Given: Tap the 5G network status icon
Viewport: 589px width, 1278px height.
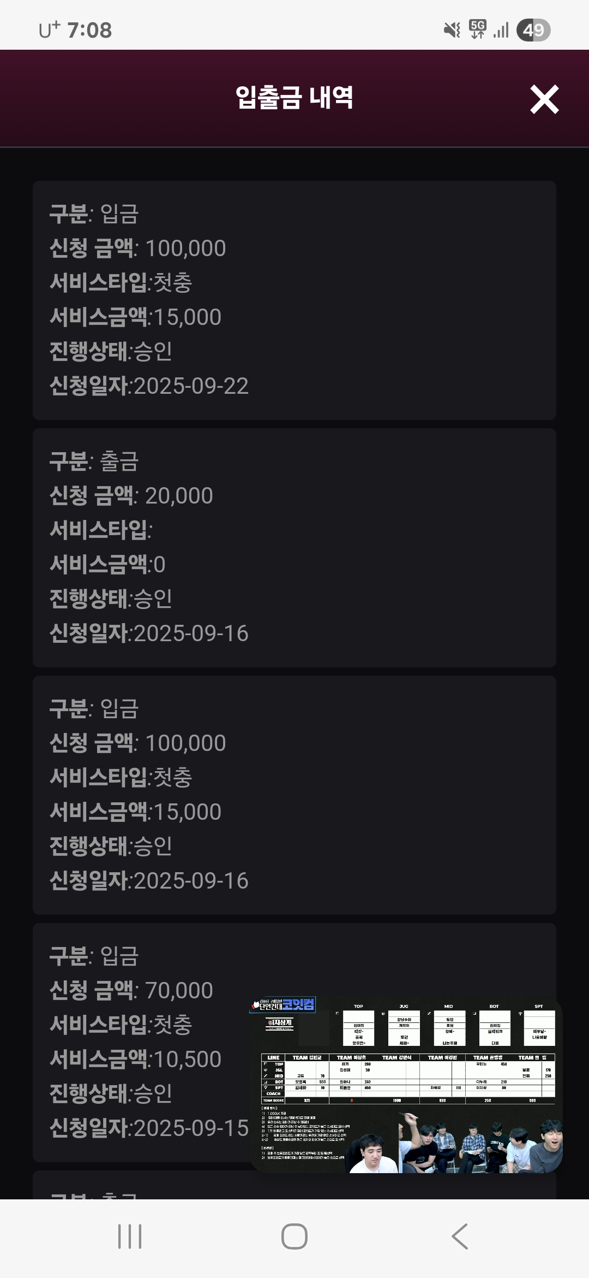Looking at the screenshot, I should pyautogui.click(x=478, y=29).
